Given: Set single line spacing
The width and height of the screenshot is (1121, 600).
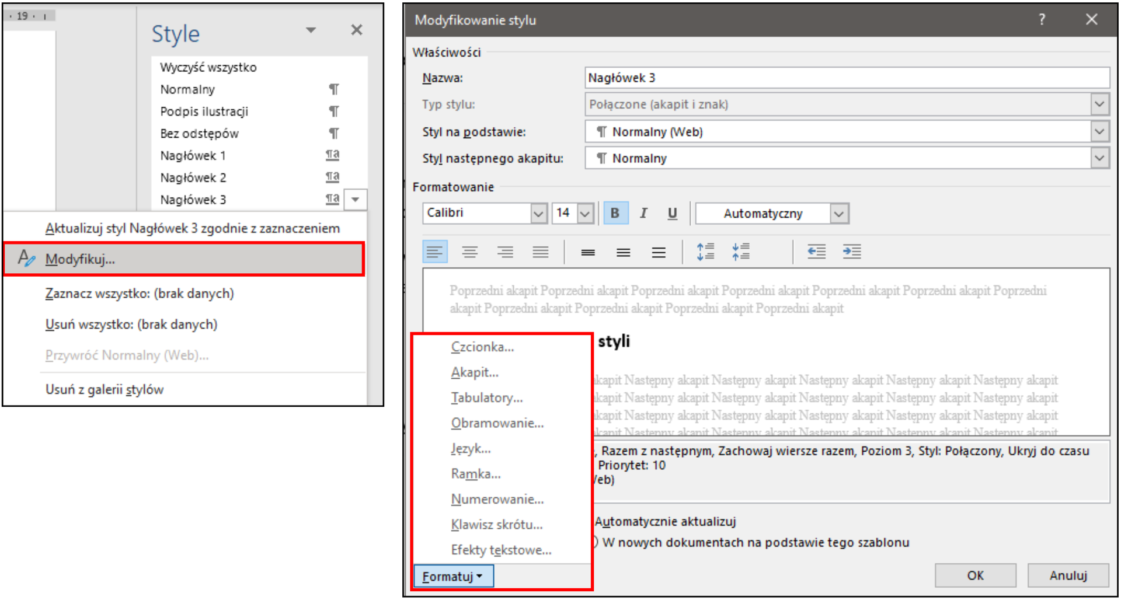Looking at the screenshot, I should (x=588, y=252).
